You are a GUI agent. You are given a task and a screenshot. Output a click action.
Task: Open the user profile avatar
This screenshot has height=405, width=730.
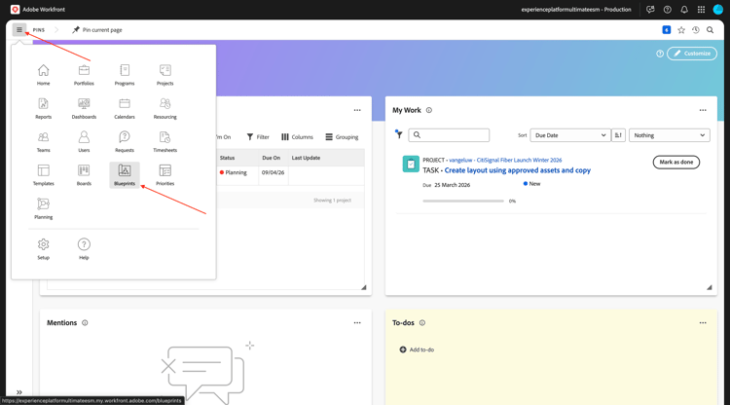pos(718,10)
